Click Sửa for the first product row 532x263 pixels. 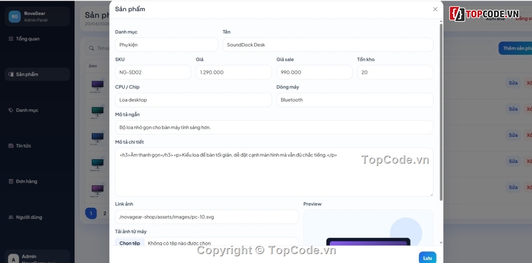click(x=513, y=83)
